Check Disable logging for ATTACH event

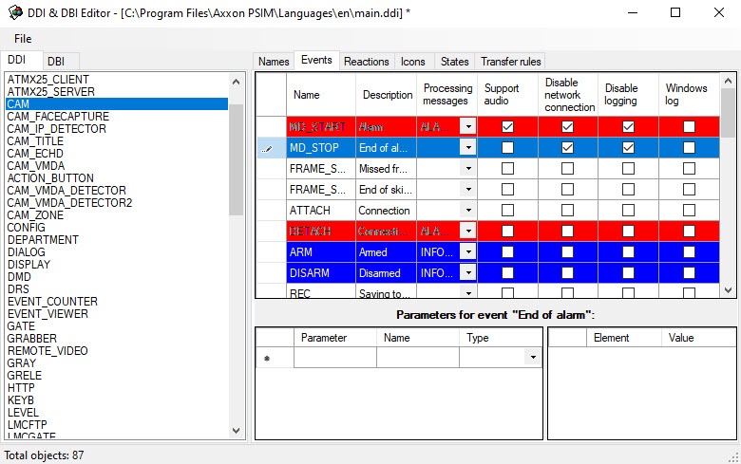coord(628,211)
